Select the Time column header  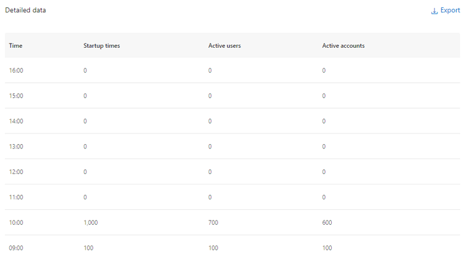coord(16,46)
